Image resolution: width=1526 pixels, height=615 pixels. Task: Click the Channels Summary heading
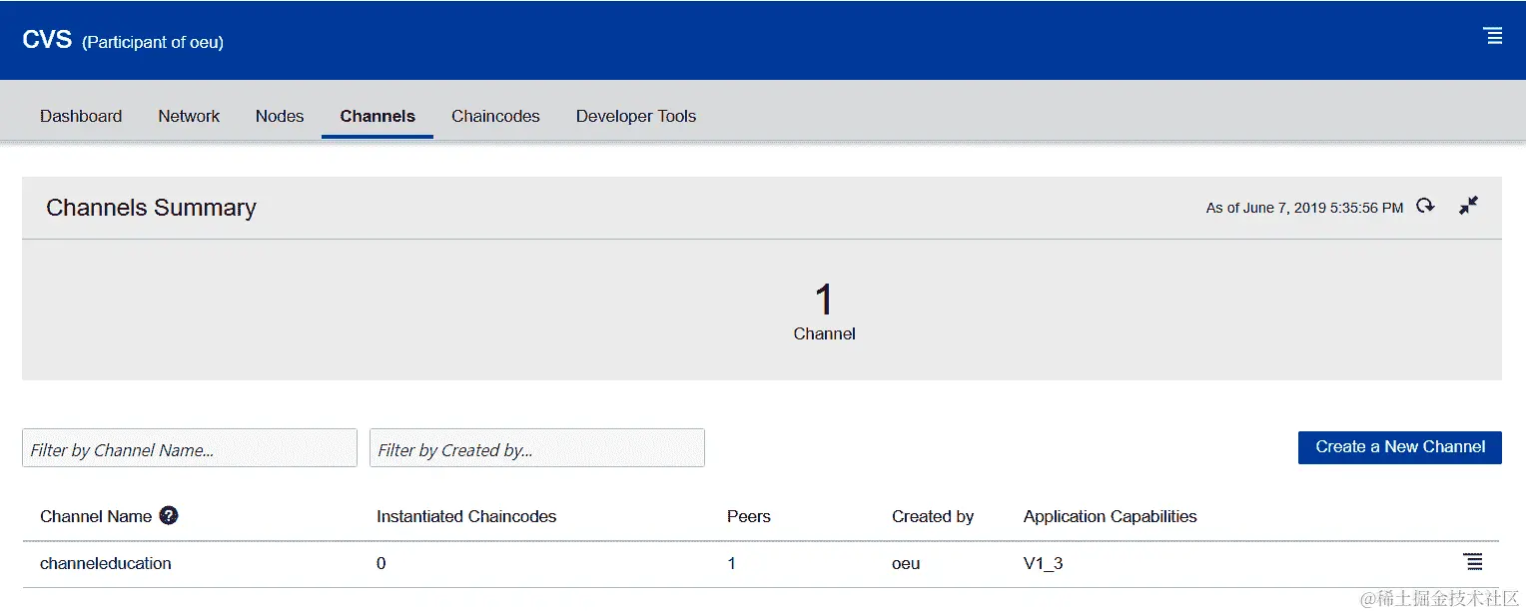(x=151, y=208)
